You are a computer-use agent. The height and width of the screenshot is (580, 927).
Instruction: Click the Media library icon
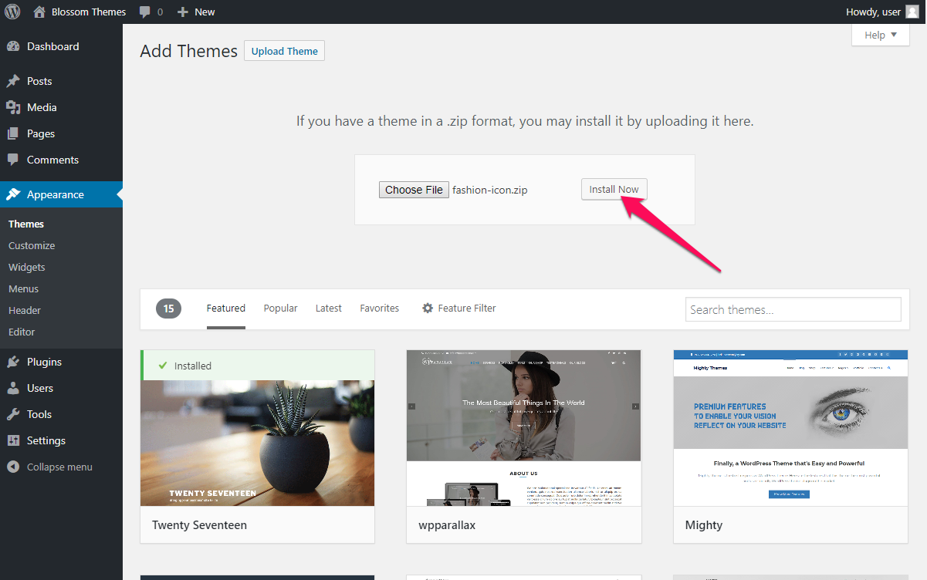pyautogui.click(x=13, y=107)
